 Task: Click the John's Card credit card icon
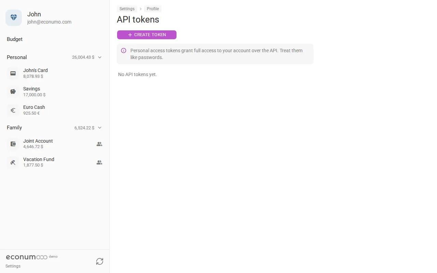(x=13, y=73)
